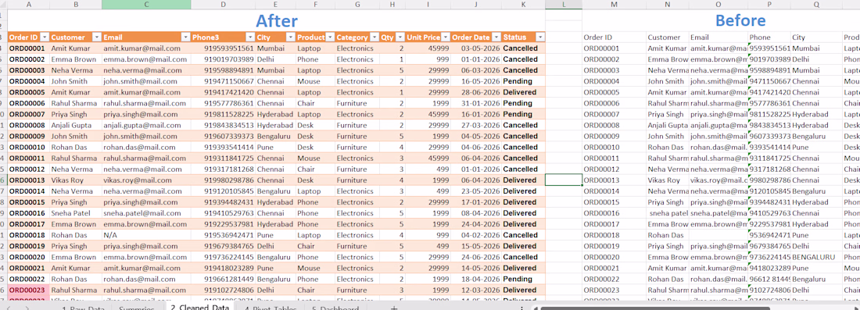Image resolution: width=860 pixels, height=310 pixels.
Task: Open the Status column filter dropdown
Action: (x=540, y=37)
